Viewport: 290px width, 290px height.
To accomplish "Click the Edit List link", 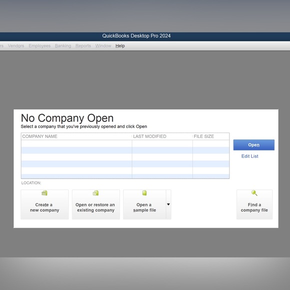I will click(x=249, y=156).
